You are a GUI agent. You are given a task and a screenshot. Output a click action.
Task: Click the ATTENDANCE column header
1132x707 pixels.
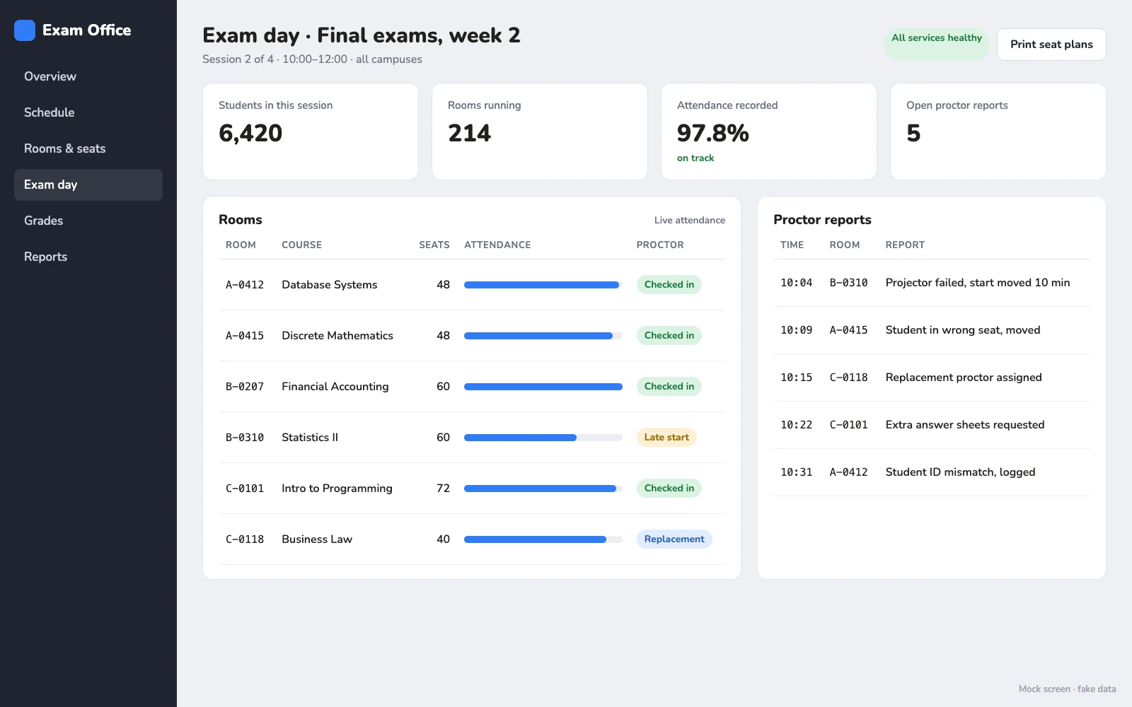(497, 245)
